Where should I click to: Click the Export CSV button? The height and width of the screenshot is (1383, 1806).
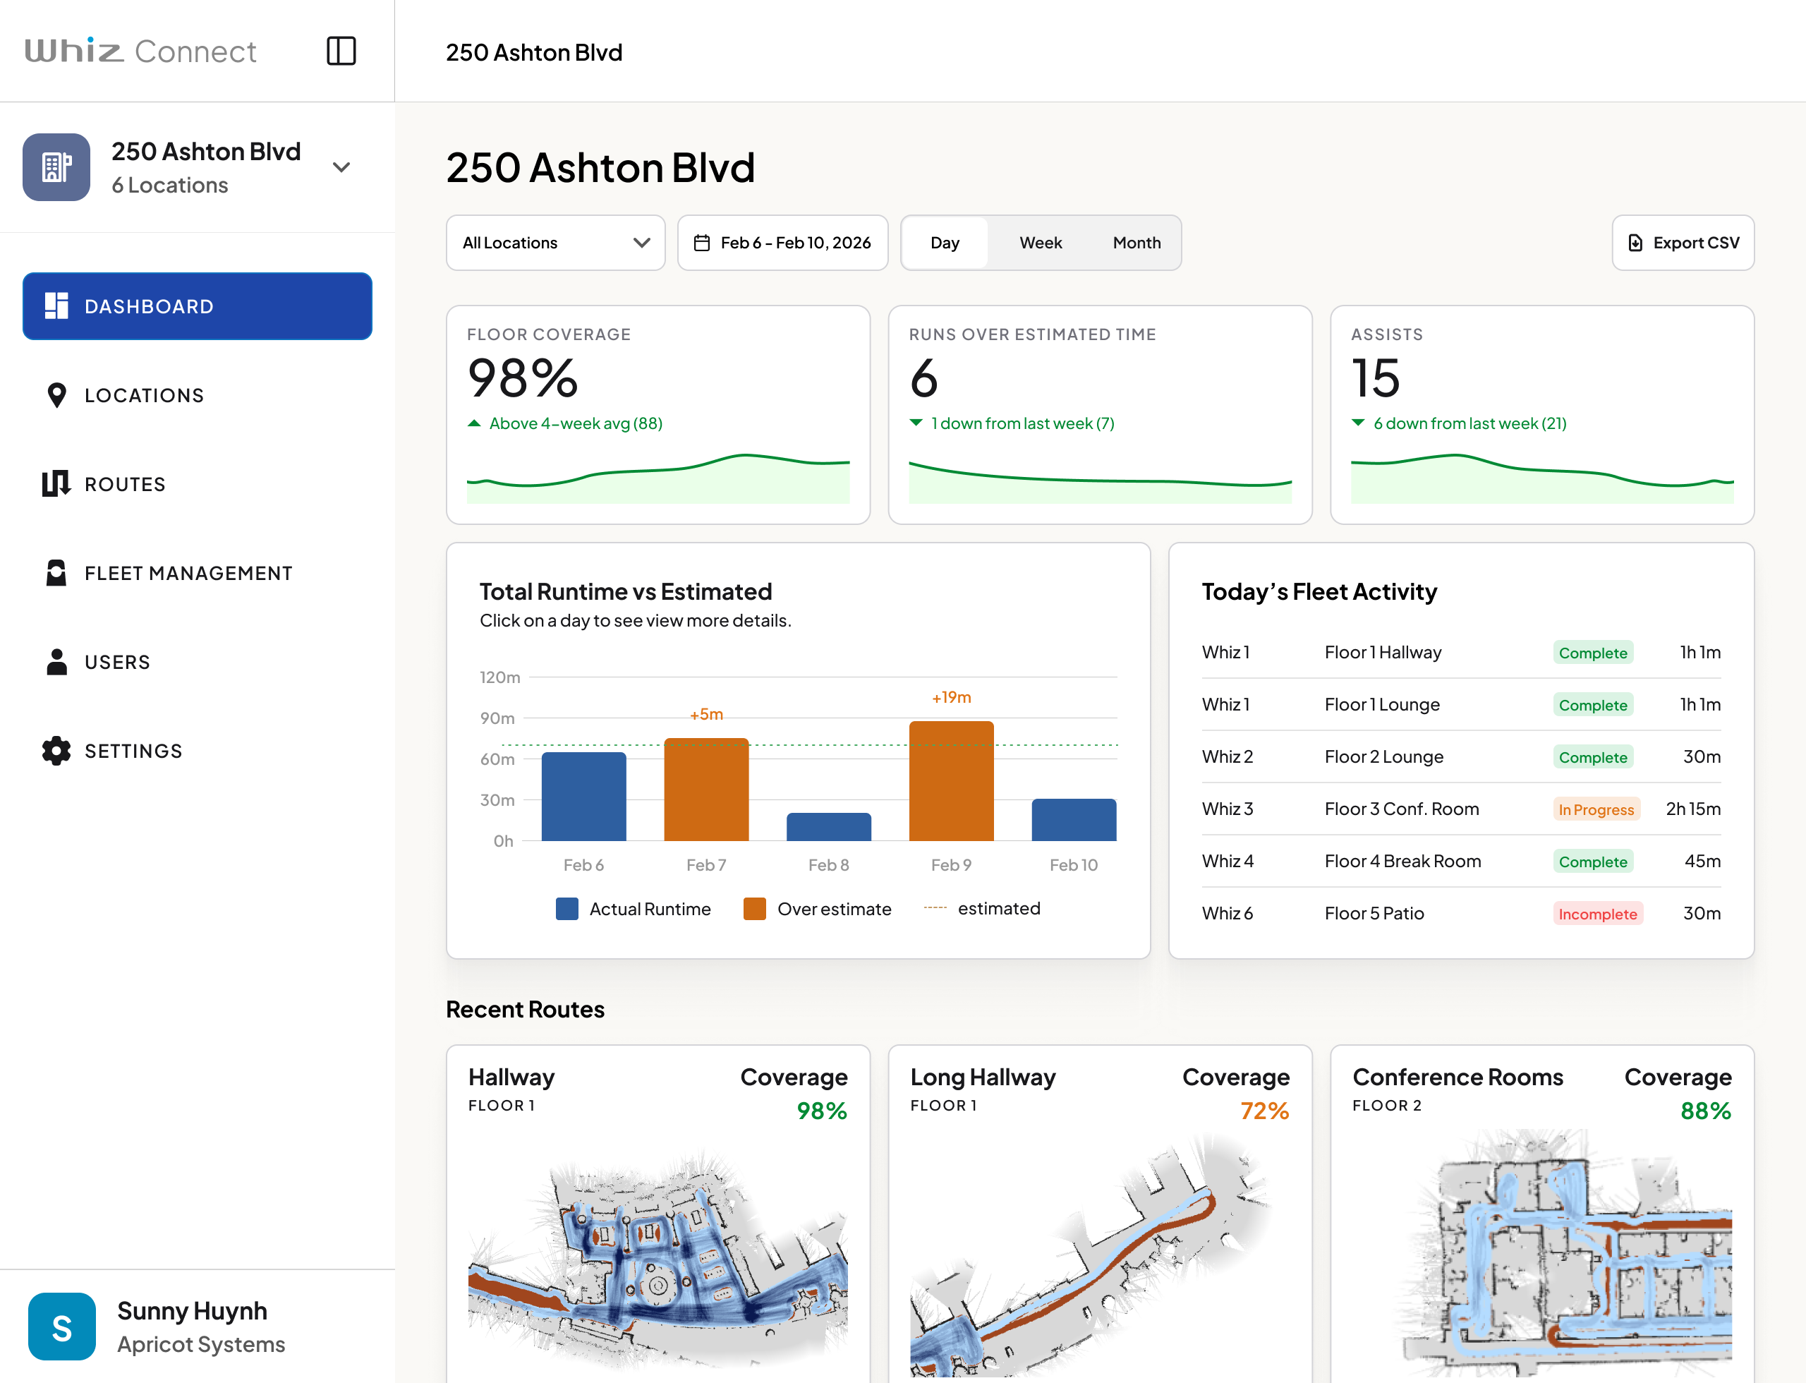1683,243
